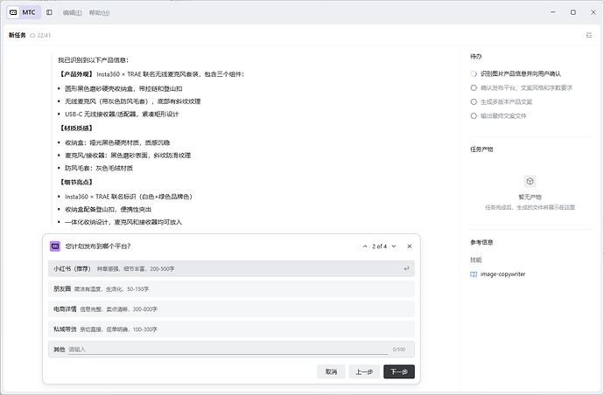Minimize the MTC window
Screen dimensions: 604x395
pyautogui.click(x=553, y=12)
